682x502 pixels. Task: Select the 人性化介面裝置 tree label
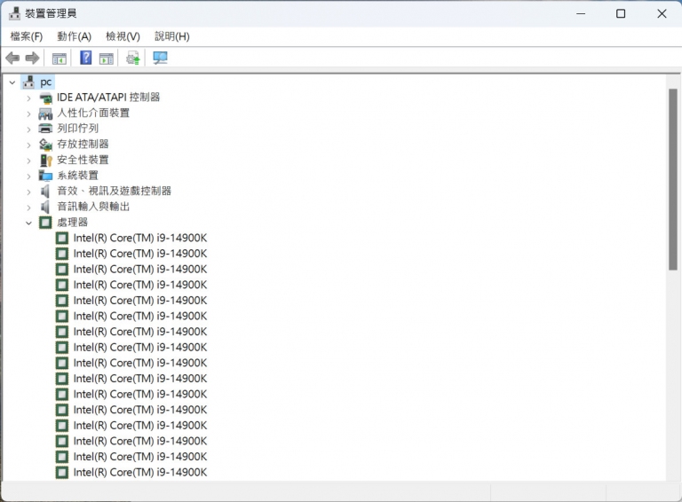click(x=93, y=113)
